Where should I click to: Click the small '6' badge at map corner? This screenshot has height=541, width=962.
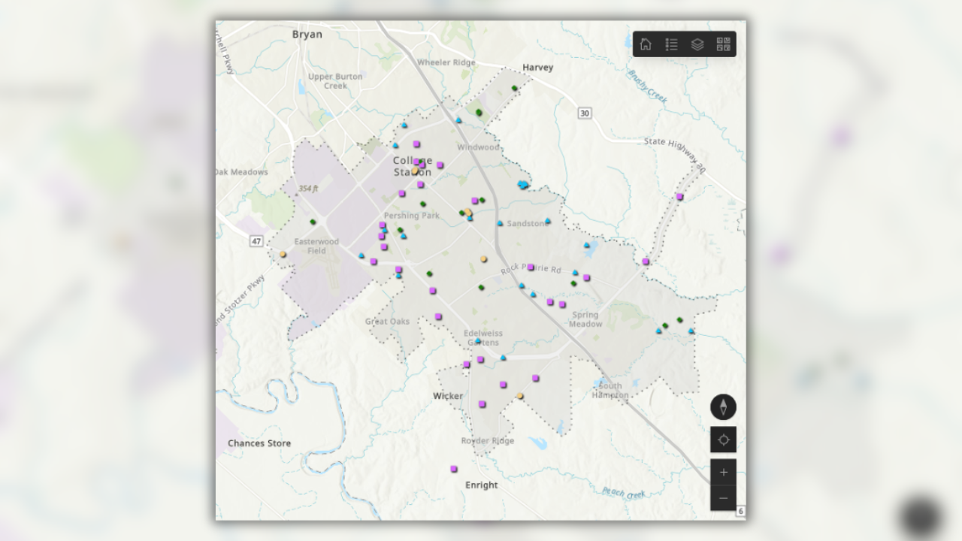point(740,512)
